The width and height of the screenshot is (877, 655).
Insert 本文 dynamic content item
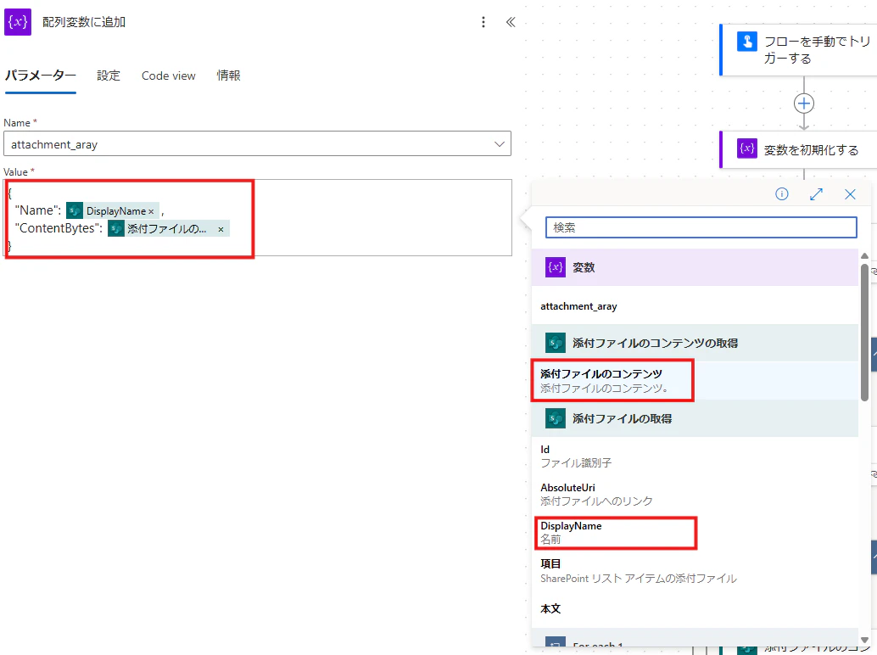click(695, 608)
